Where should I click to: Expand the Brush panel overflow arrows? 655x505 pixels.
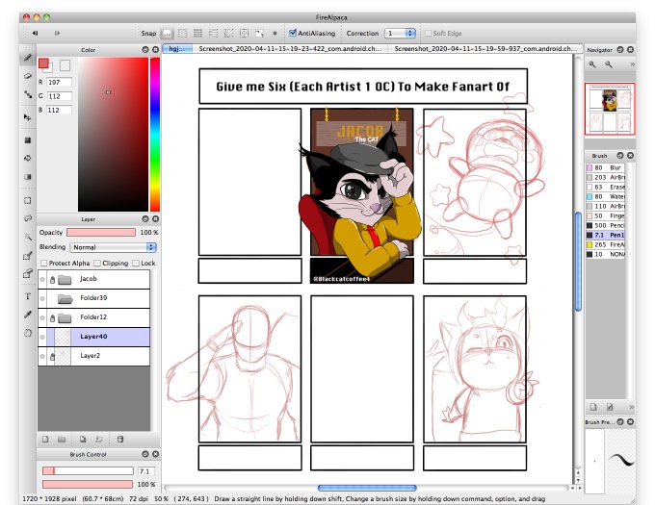point(632,407)
